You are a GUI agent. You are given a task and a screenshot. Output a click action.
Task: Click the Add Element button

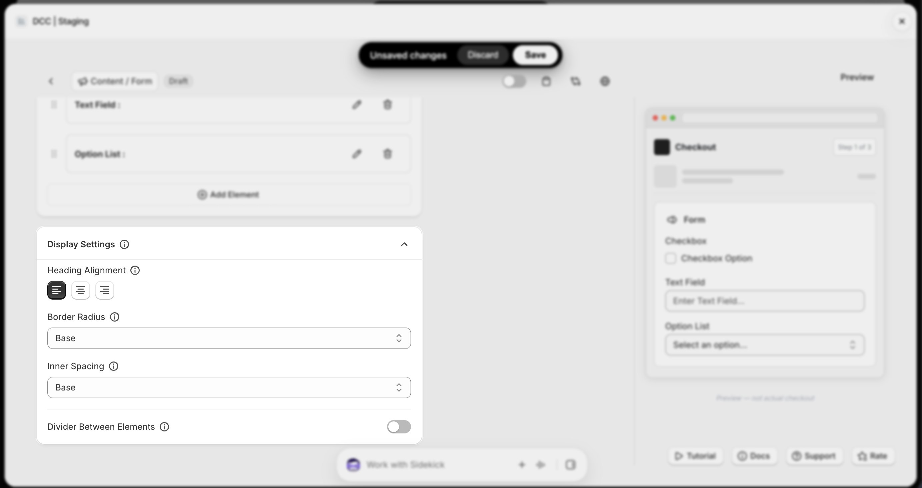pos(229,194)
